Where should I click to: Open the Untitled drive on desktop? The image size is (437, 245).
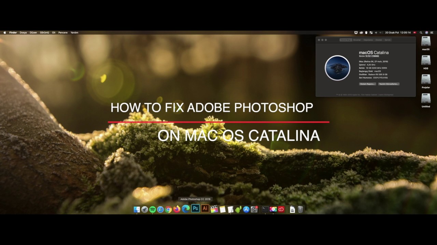(x=426, y=98)
